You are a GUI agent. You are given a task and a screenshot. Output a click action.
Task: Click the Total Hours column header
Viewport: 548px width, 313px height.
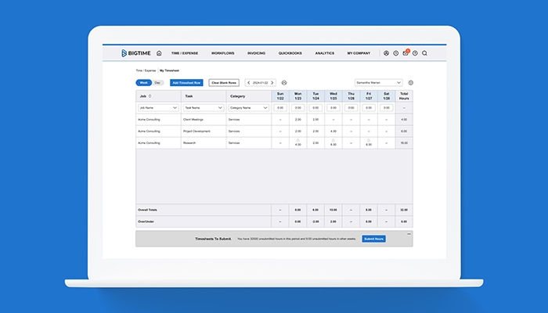click(404, 96)
